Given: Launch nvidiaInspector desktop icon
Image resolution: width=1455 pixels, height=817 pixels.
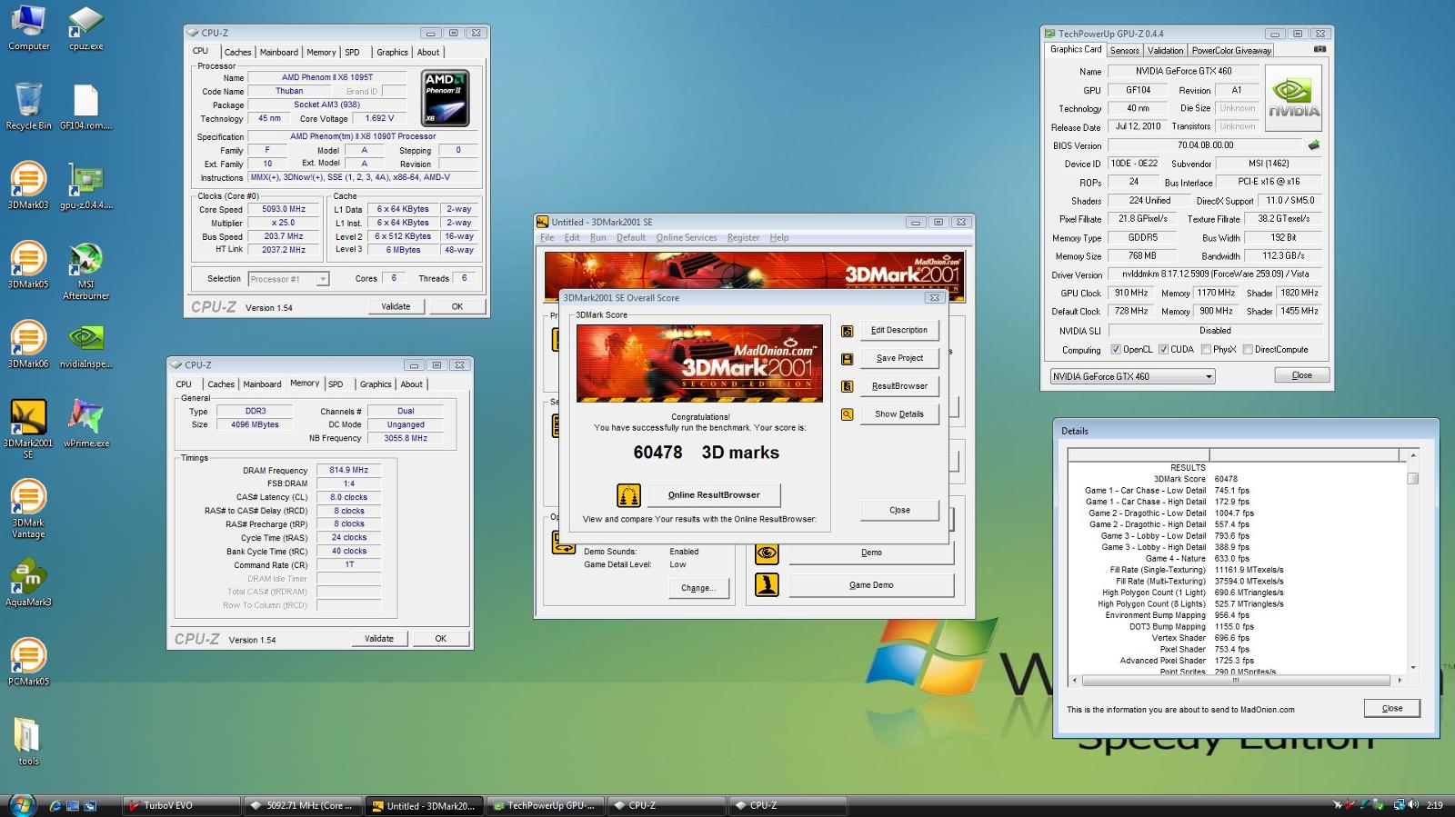Looking at the screenshot, I should (86, 344).
